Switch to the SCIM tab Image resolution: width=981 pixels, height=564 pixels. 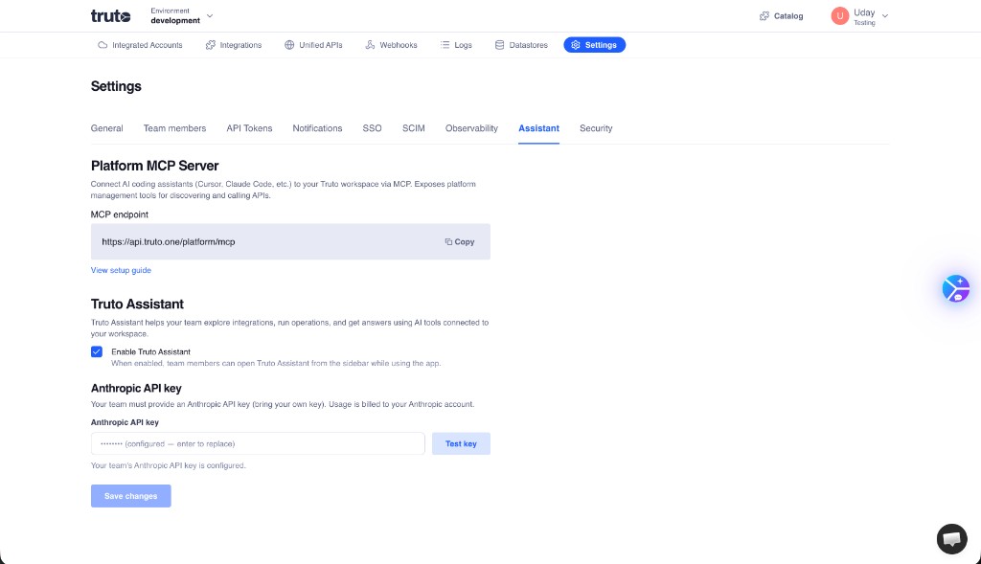(414, 128)
